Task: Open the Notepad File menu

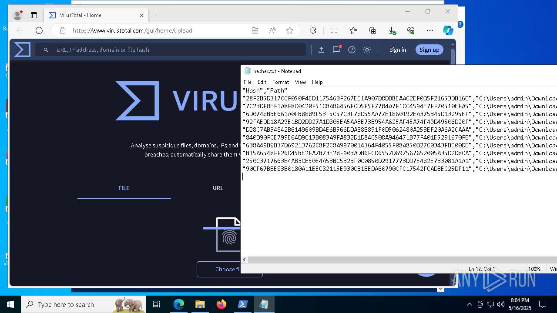Action: pyautogui.click(x=248, y=82)
